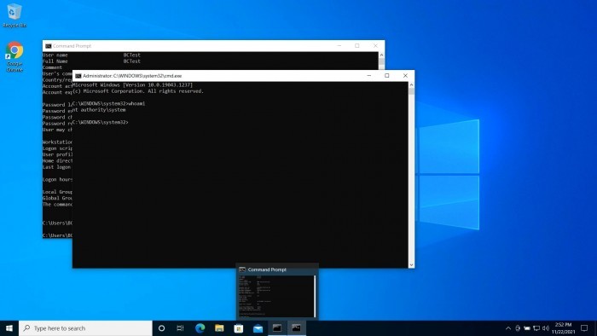Click the Show desktop strip beside Action Center
This screenshot has width=597, height=336.
point(595,328)
